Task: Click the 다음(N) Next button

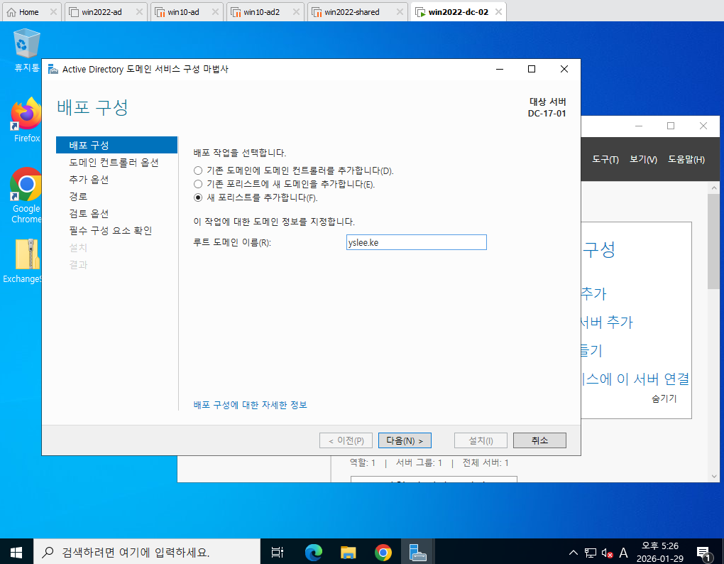Action: pyautogui.click(x=405, y=440)
